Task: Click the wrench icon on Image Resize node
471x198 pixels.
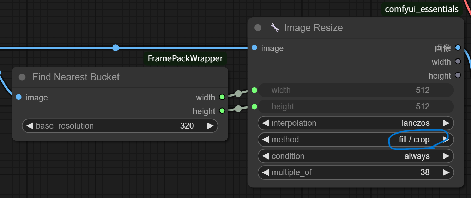Action: 275,27
